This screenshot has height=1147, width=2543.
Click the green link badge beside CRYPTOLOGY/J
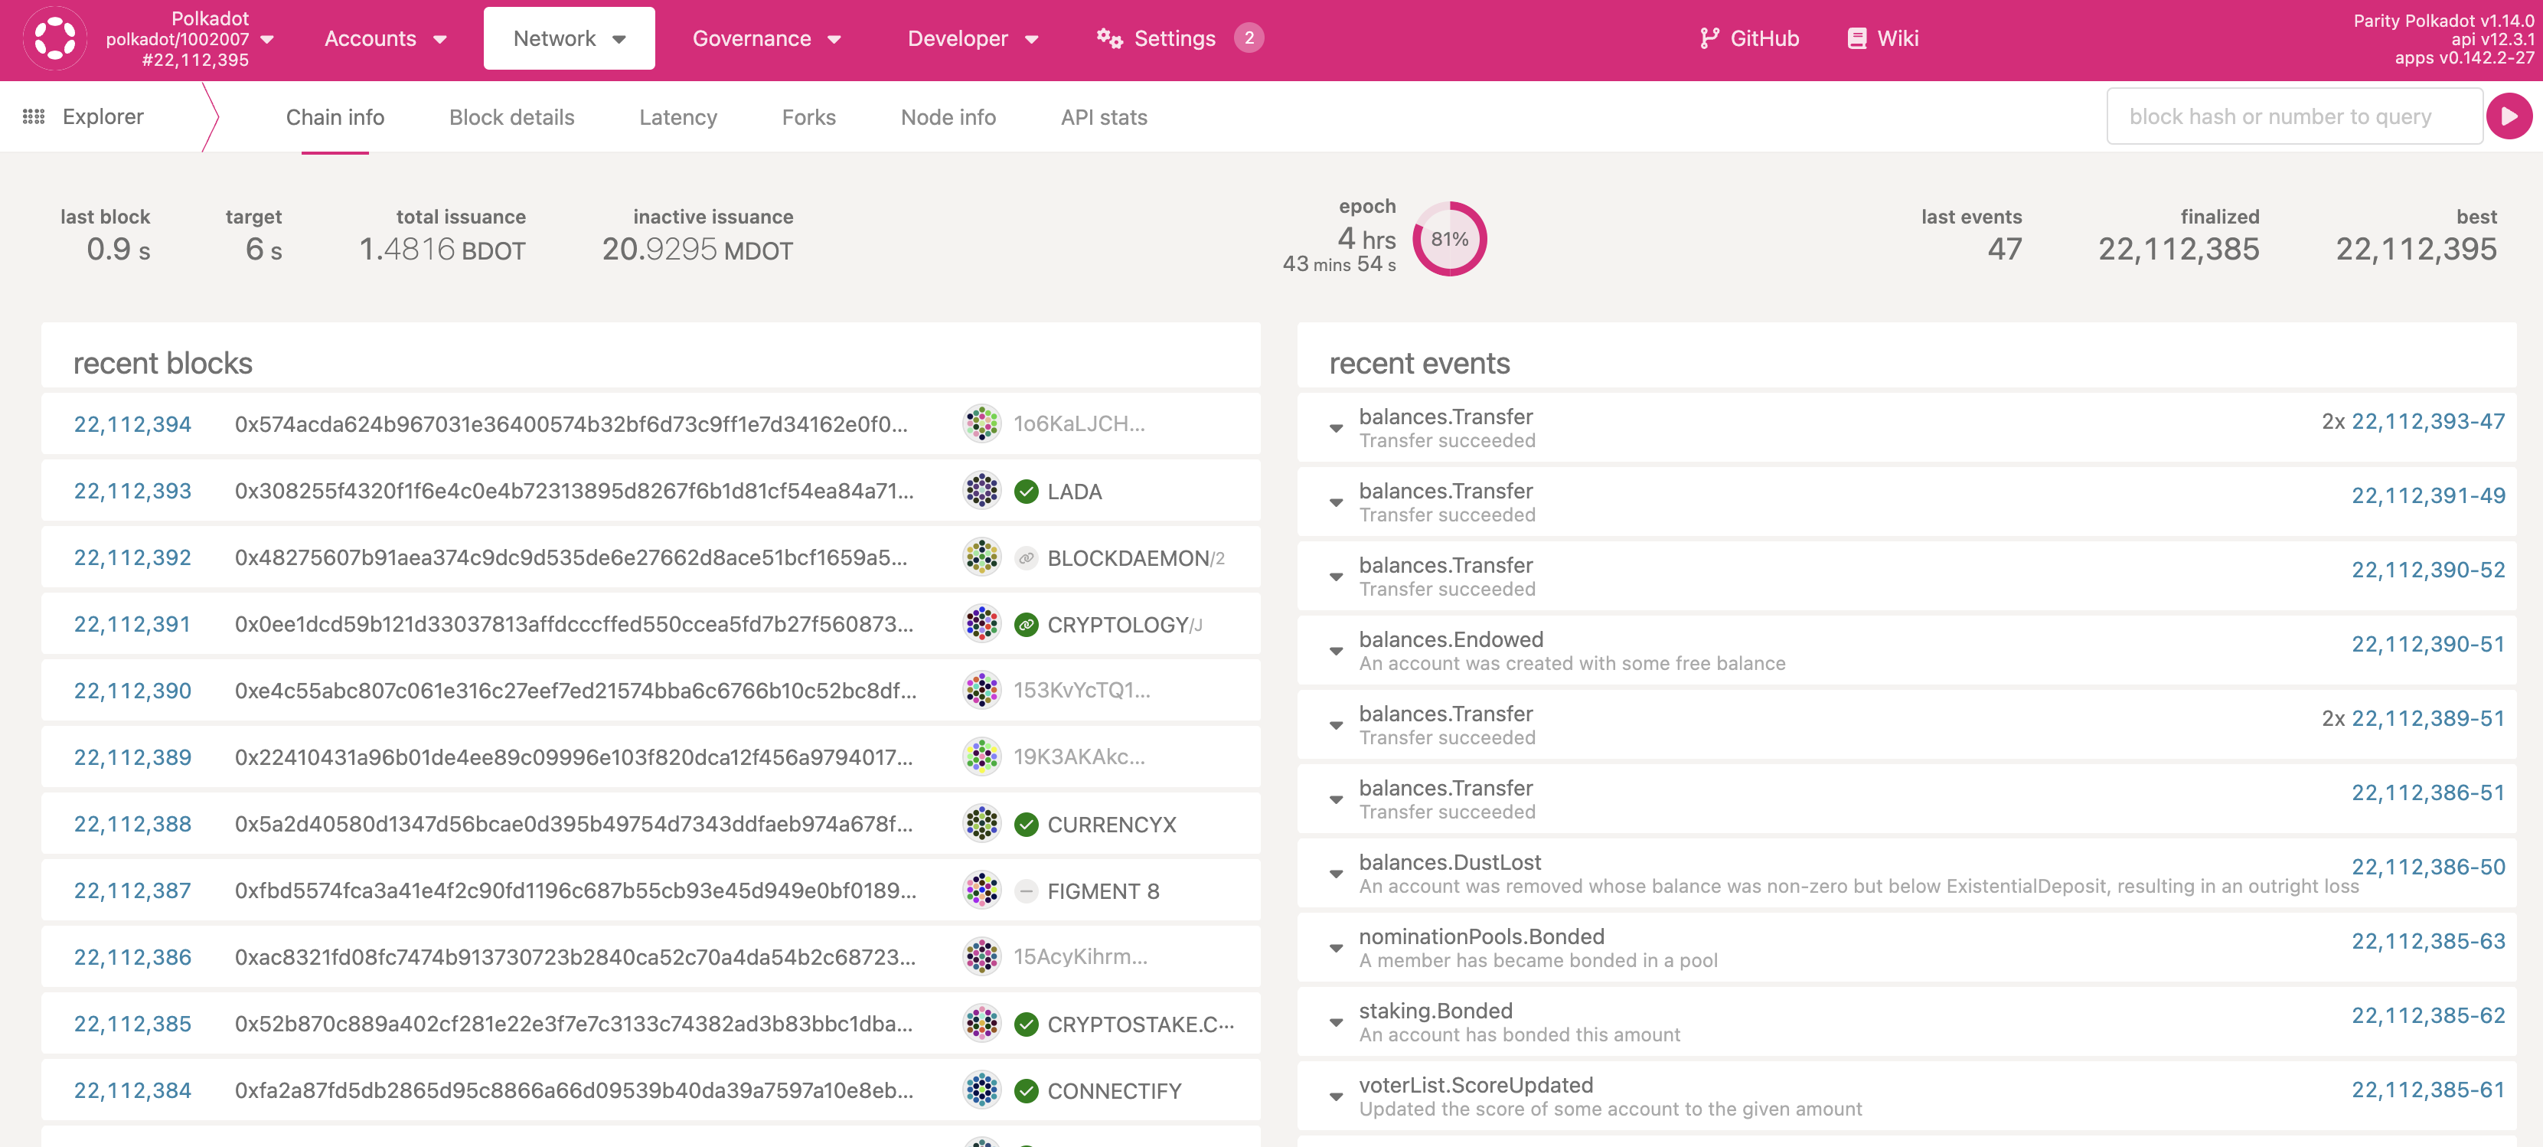pyautogui.click(x=1027, y=624)
